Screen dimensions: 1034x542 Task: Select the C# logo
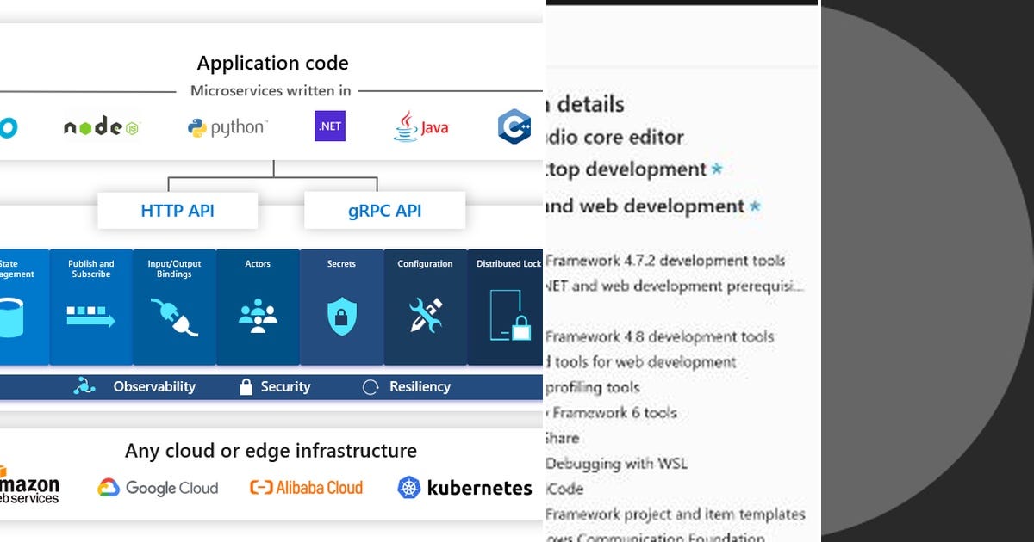coord(514,126)
